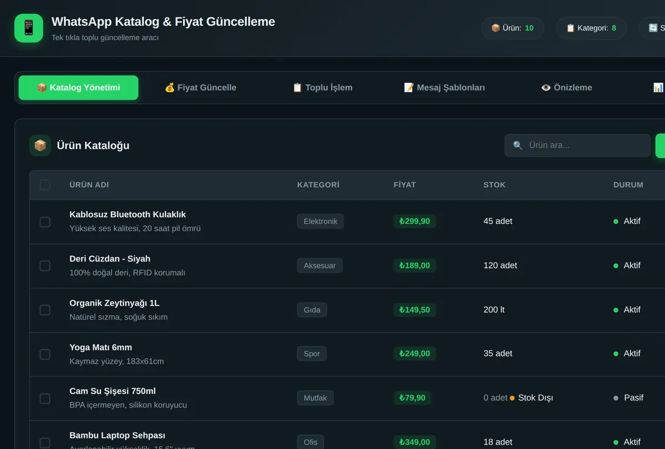Screen dimensions: 665x449
Task: Click the Mutfak category tag
Action: (315, 398)
